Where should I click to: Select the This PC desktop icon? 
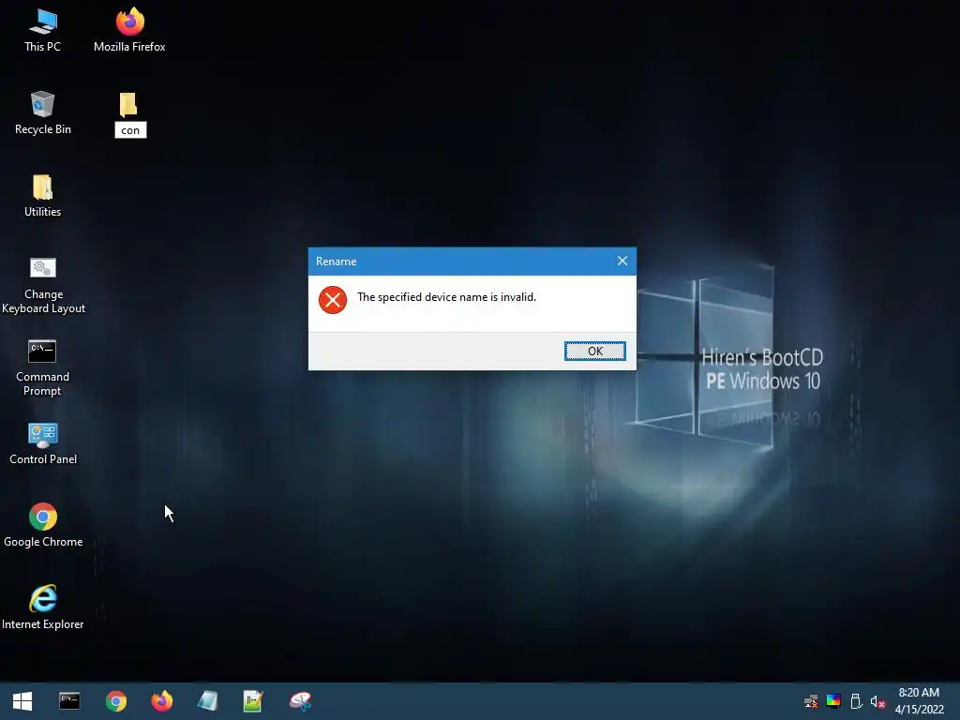42,30
